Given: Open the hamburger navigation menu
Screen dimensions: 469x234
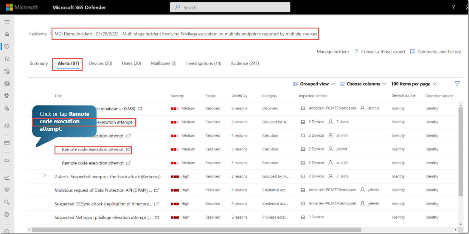Looking at the screenshot, I should coord(7,22).
